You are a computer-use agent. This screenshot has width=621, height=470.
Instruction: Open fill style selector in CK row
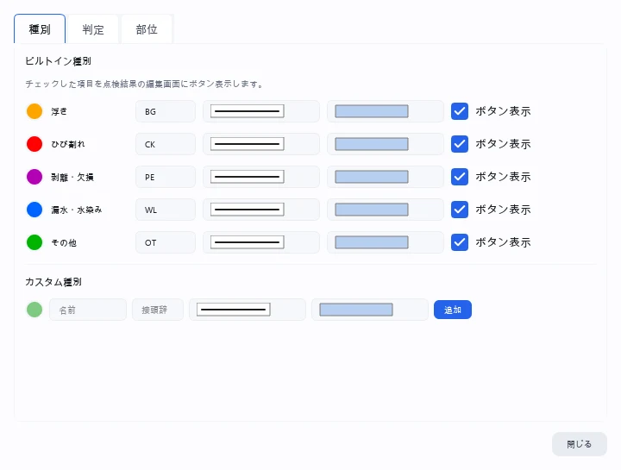[386, 144]
